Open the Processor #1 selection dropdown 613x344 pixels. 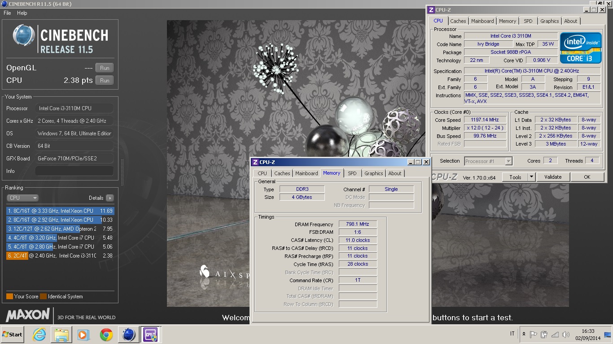tap(488, 161)
